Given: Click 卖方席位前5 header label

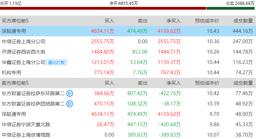Looking at the screenshot, I should (15, 83).
